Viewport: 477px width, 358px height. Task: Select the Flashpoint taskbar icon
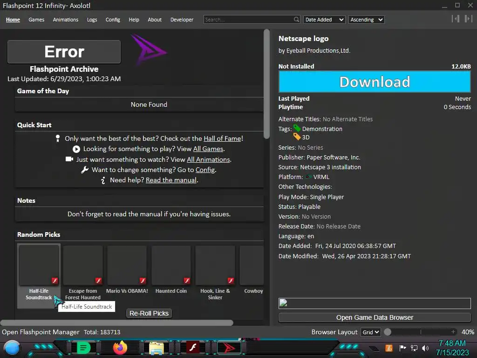pos(229,348)
